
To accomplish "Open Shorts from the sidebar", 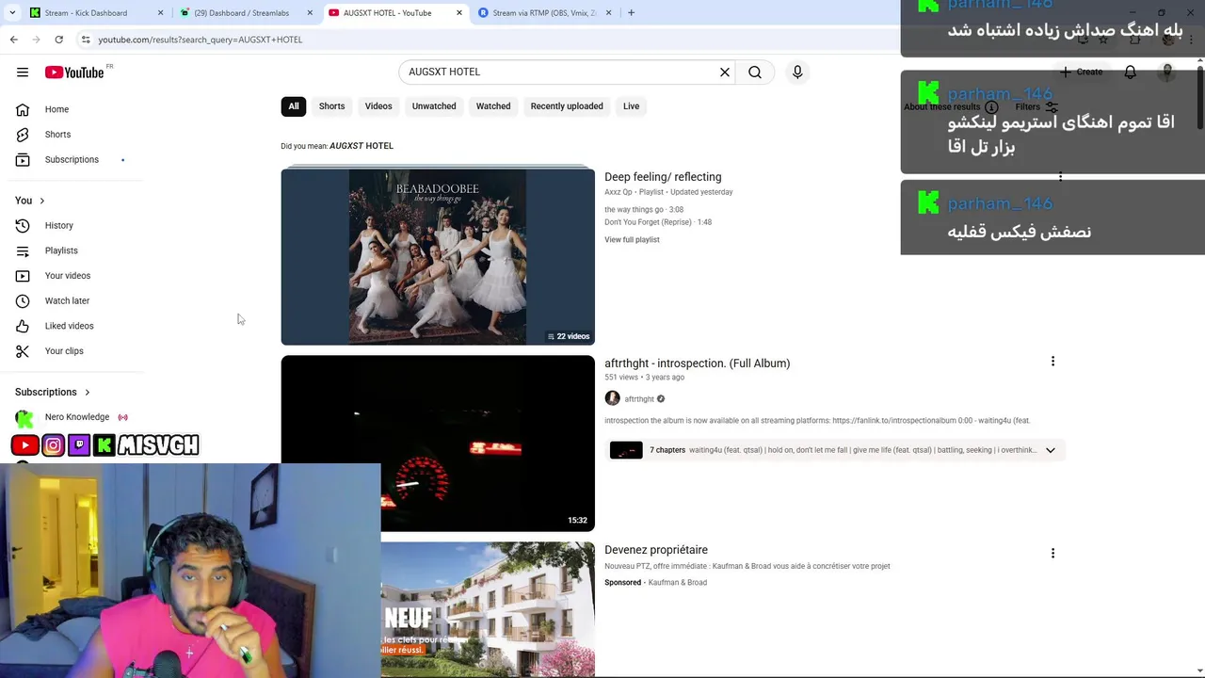I will tap(57, 135).
